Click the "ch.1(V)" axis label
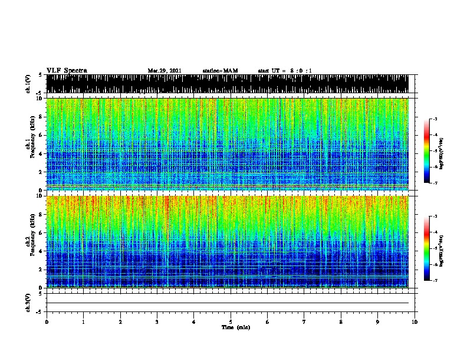467x361 pixels. 28,84
